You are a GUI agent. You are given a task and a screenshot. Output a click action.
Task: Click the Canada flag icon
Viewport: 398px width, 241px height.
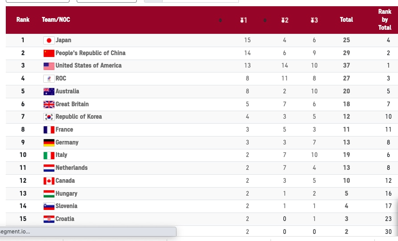(x=49, y=181)
